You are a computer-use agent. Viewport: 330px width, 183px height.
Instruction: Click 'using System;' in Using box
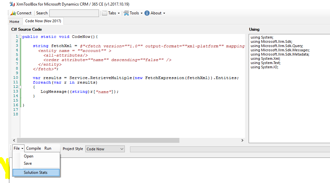(262, 37)
